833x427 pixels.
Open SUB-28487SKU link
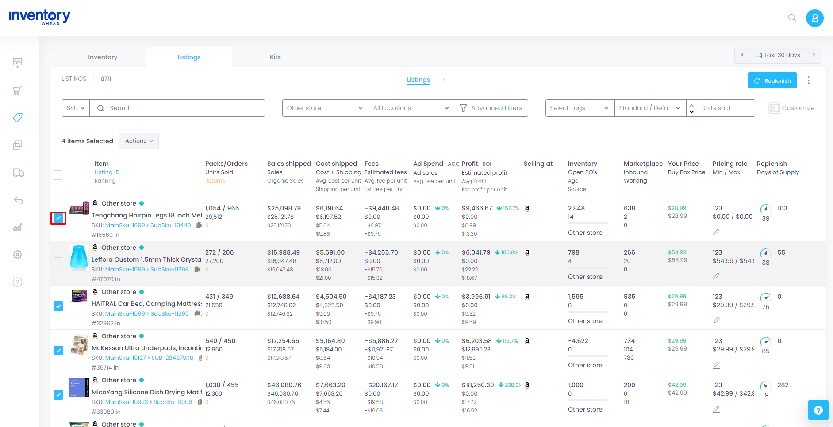173,358
